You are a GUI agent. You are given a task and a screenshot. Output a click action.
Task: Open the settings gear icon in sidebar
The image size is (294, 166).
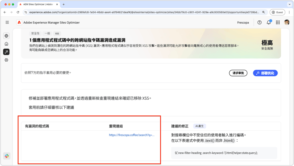click(x=6, y=60)
